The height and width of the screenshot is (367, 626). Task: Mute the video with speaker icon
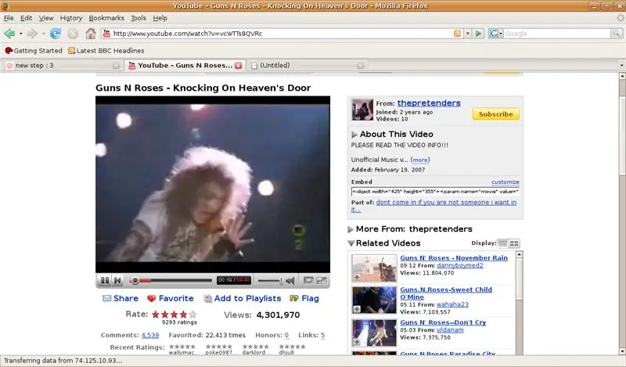coord(290,281)
